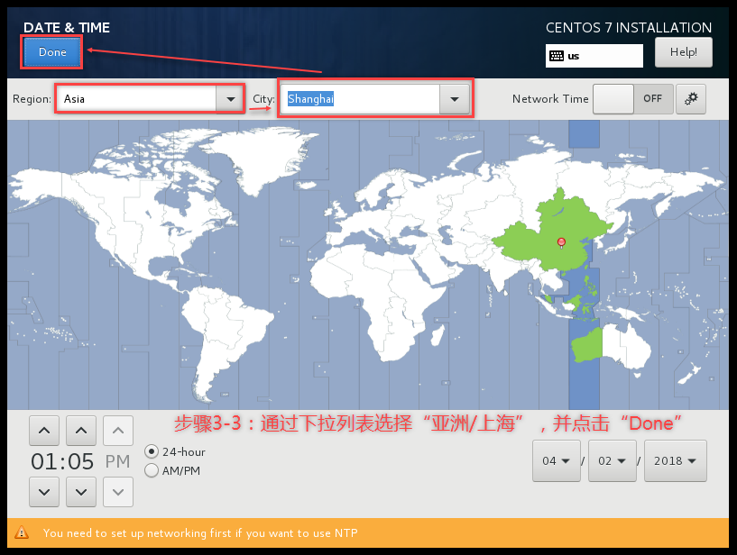Toggle AM/PM with the lower arrow
Image resolution: width=737 pixels, height=555 pixels.
point(118,492)
